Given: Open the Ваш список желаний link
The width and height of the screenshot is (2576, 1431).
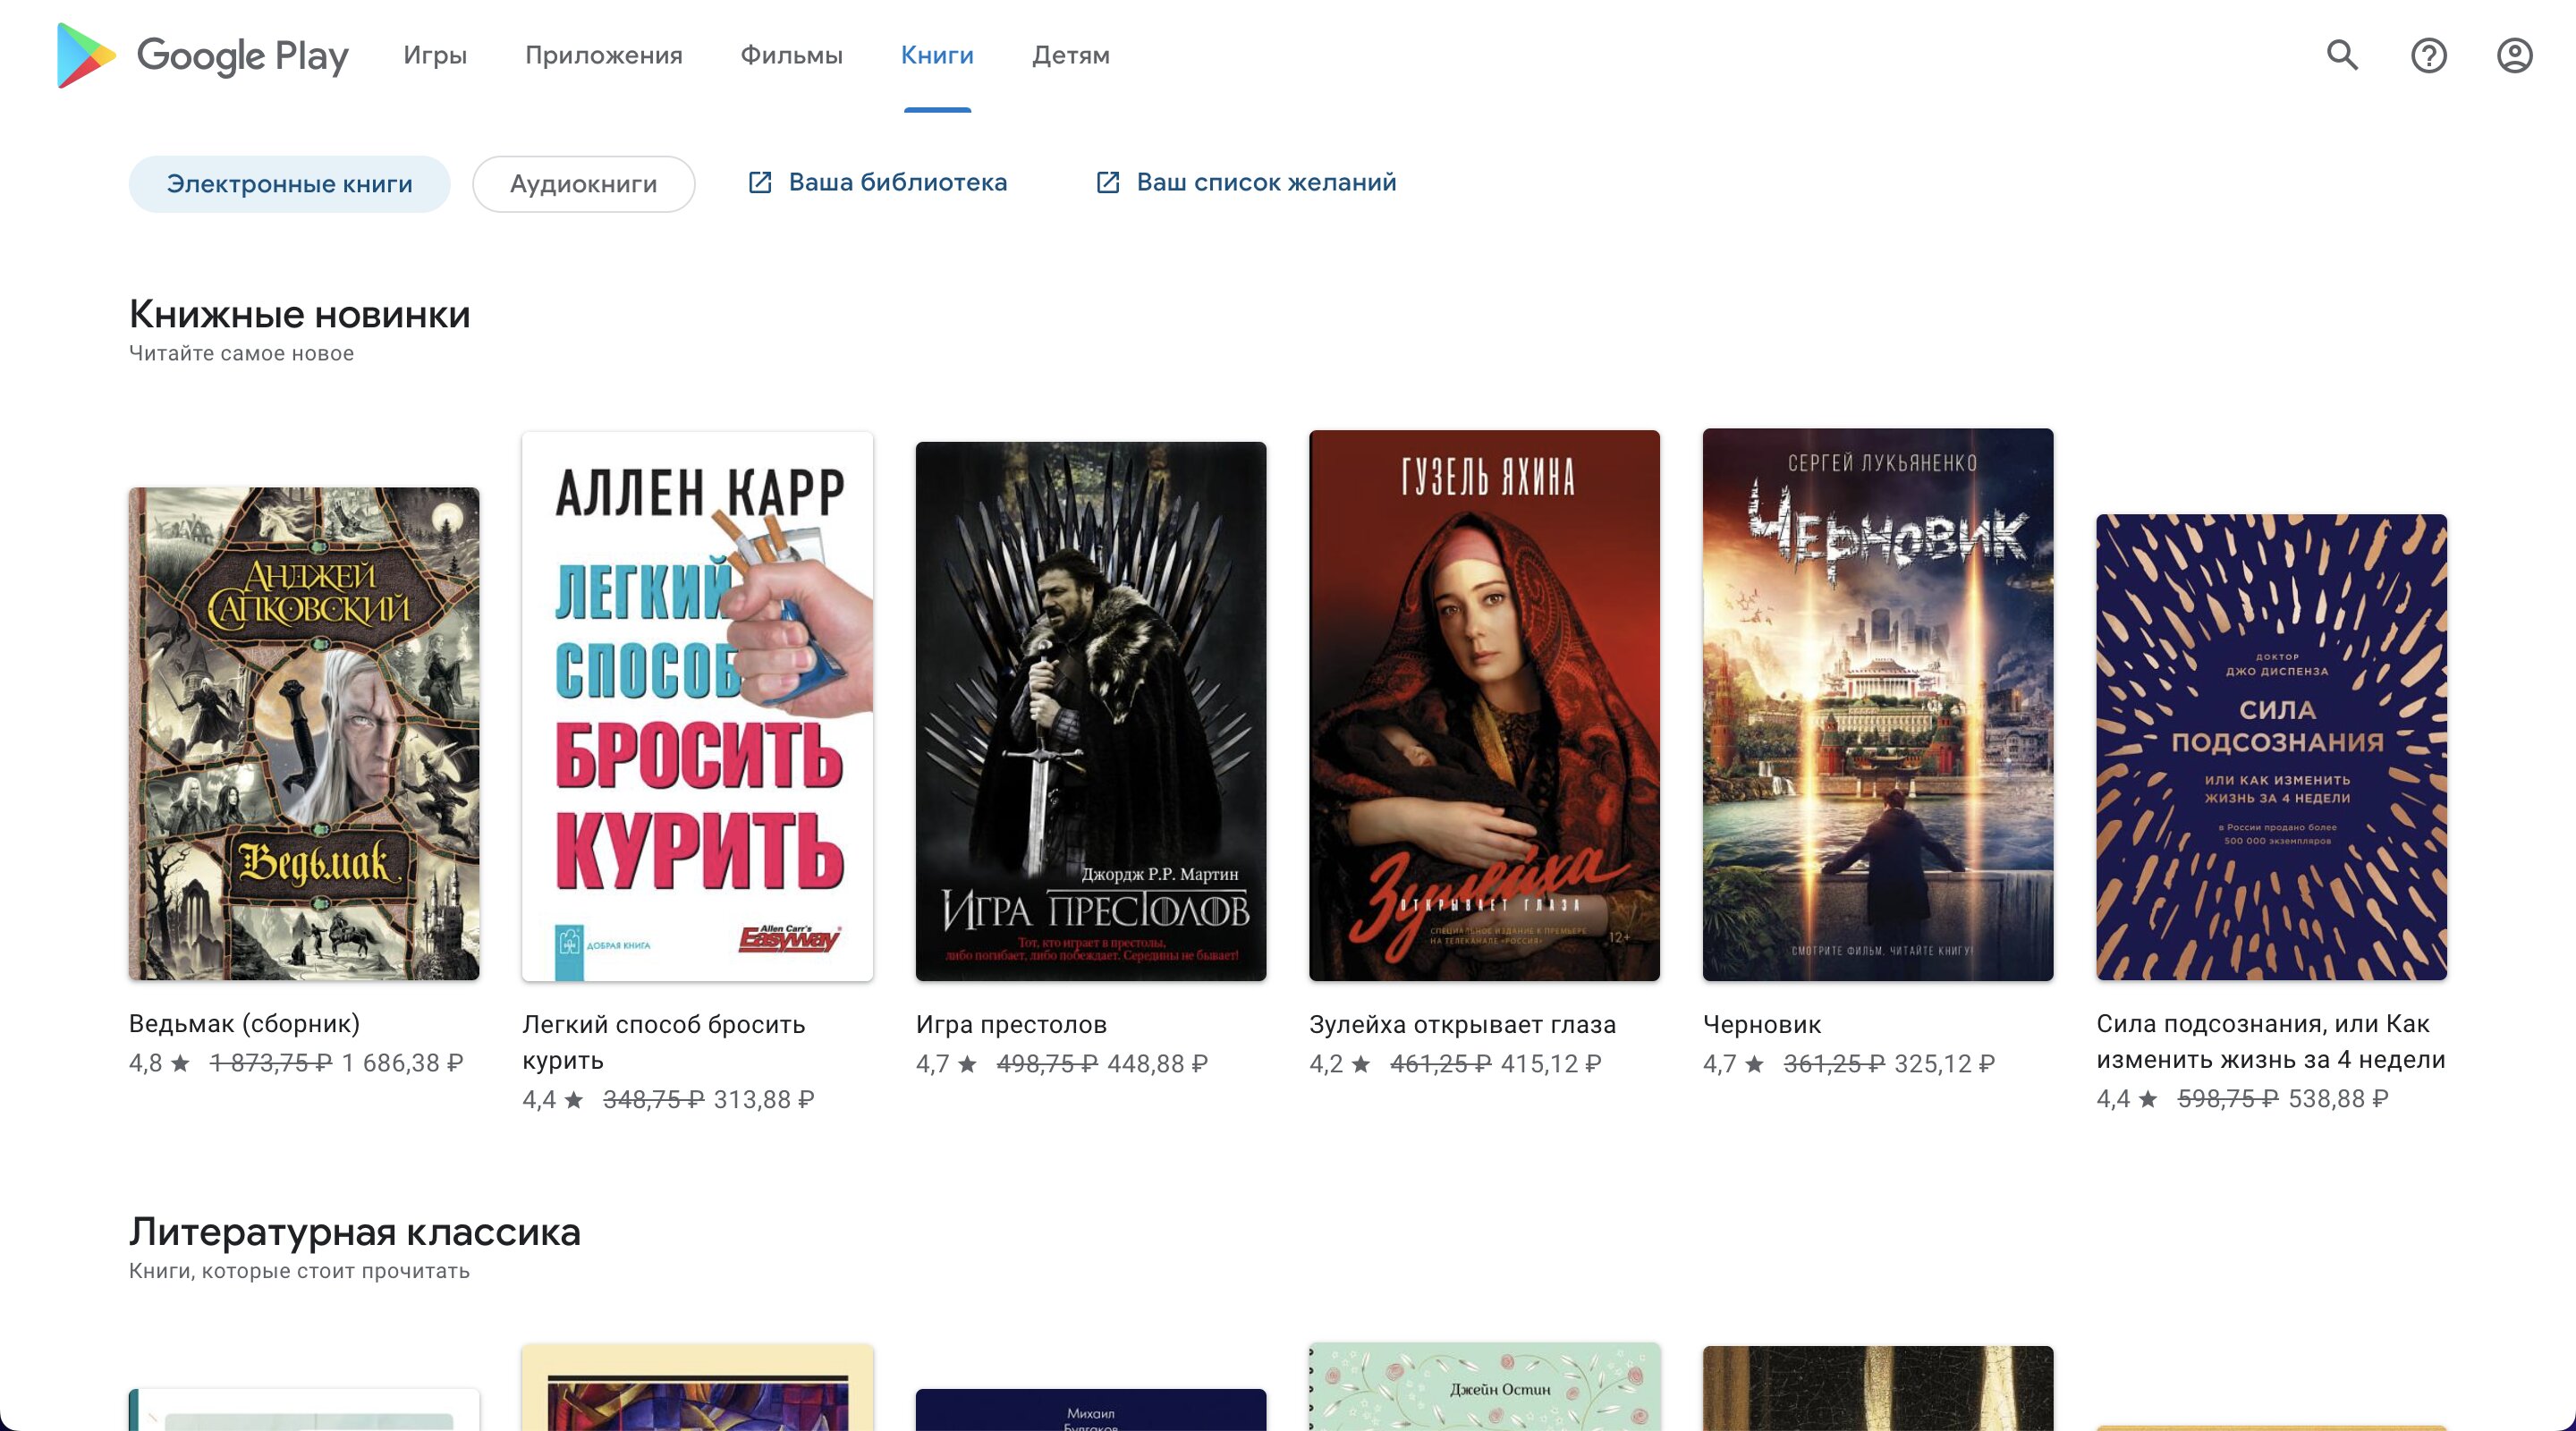Looking at the screenshot, I should tap(1266, 182).
